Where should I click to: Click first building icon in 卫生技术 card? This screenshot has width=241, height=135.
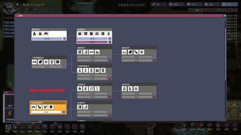80,89
